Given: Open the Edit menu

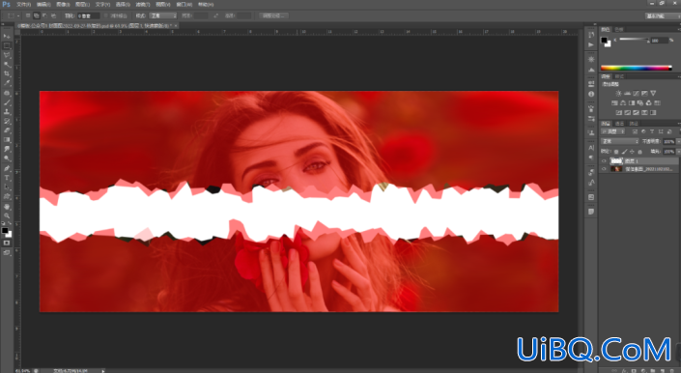Looking at the screenshot, I should pos(43,4).
